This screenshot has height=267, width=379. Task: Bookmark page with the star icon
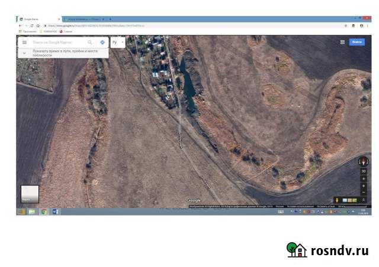pyautogui.click(x=345, y=26)
